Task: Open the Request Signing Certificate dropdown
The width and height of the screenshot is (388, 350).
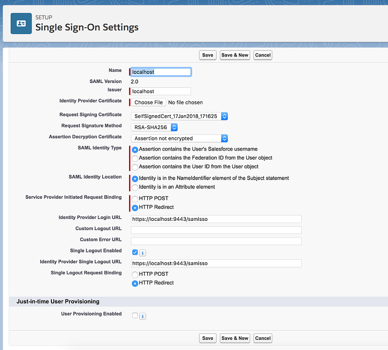Action: tap(179, 116)
